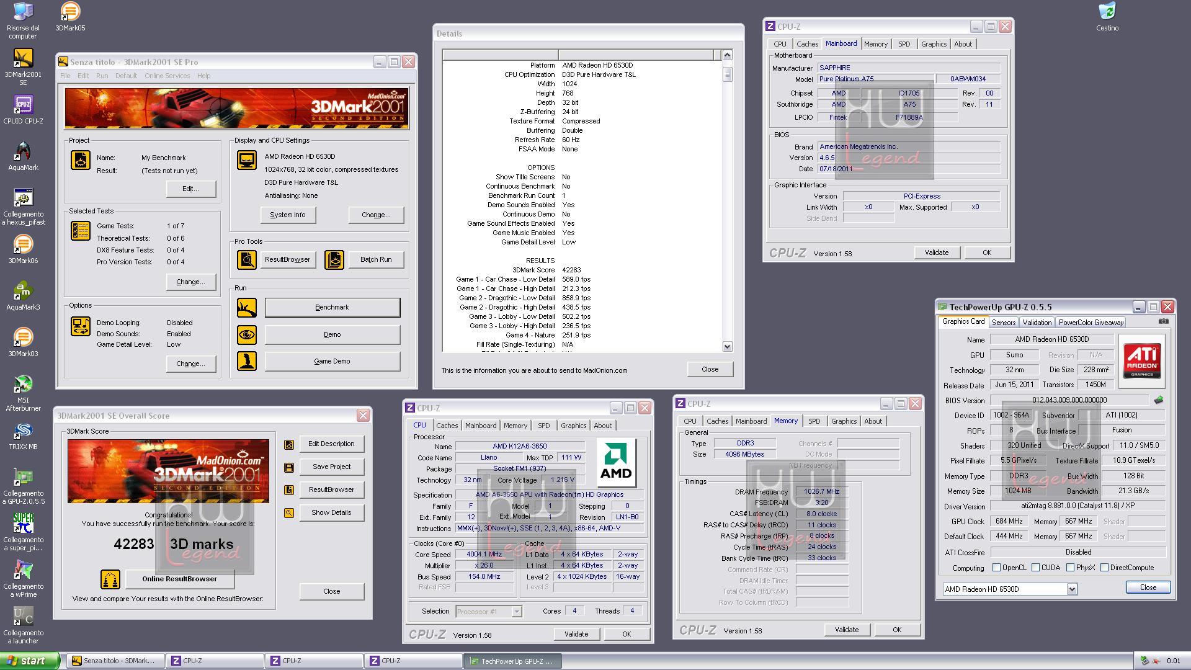Open MSI Afterburner desktop icon
The width and height of the screenshot is (1191, 670).
23,393
